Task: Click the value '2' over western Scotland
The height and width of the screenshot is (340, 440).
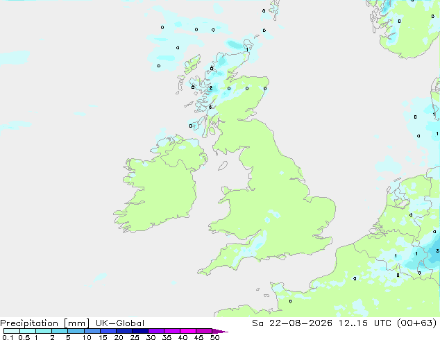Action: coord(211,88)
